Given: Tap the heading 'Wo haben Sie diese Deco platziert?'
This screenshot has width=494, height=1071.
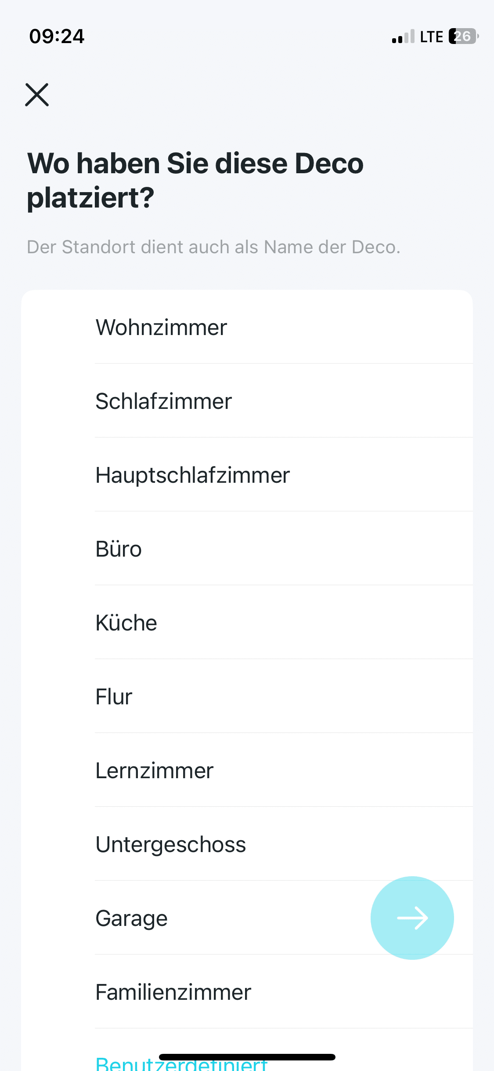Looking at the screenshot, I should point(195,180).
